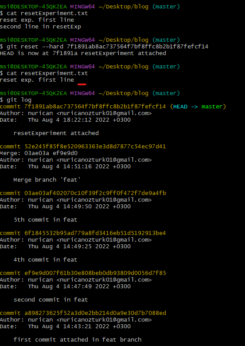This screenshot has height=346, width=245.
Task: Click commit hash 6f1845532b95ad779a8fd3416eb51d5192913be4
Action: click(x=95, y=233)
